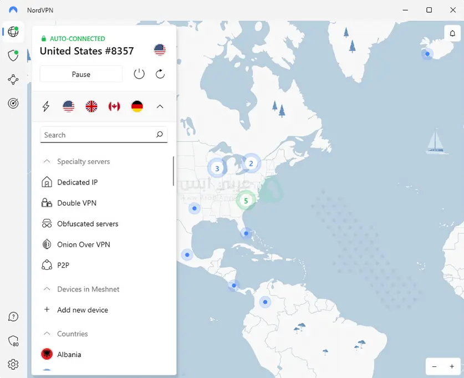Reconnect using the circular refresh icon
This screenshot has height=378, width=464.
coord(160,73)
